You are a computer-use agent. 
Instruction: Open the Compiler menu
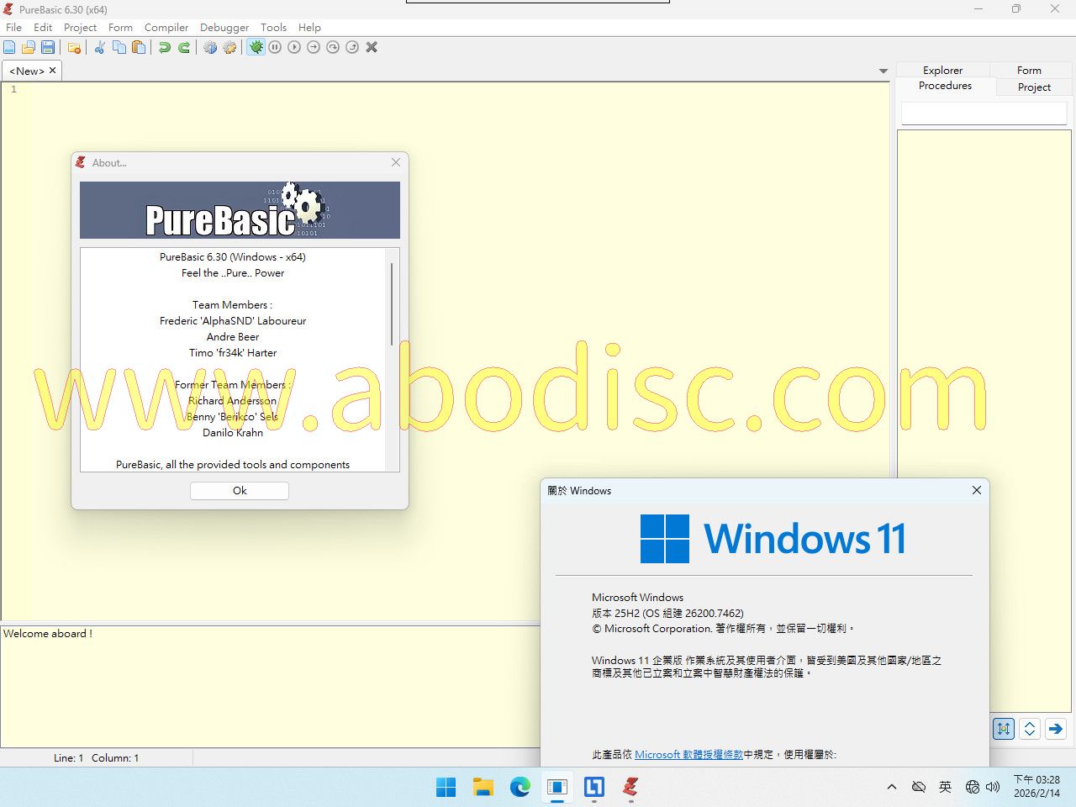pyautogui.click(x=166, y=27)
